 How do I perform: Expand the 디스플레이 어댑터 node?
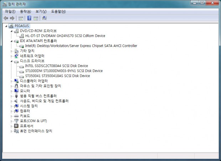[x=11, y=81]
